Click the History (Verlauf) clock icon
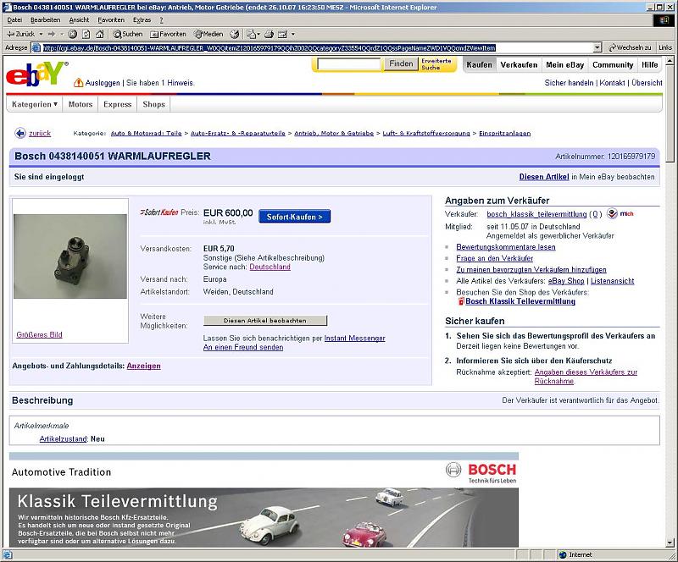The image size is (678, 562). click(x=235, y=34)
